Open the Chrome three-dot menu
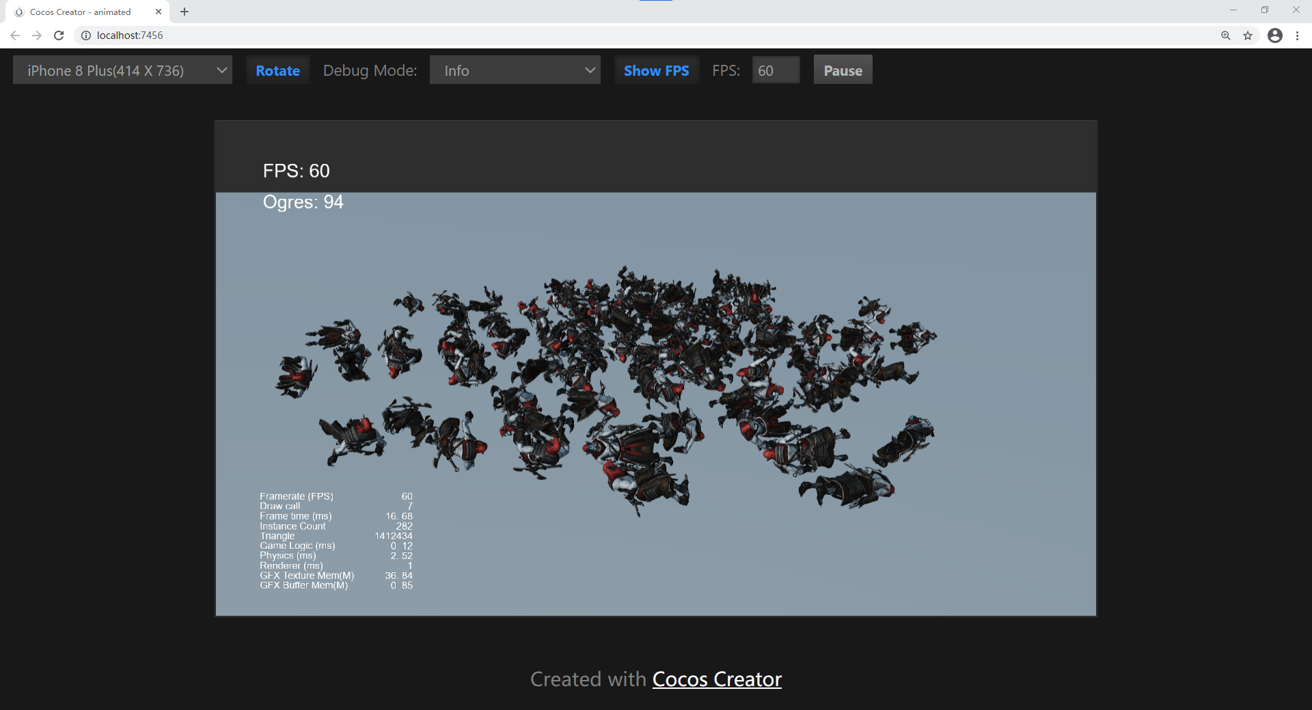Viewport: 1312px width, 710px height. (x=1297, y=35)
